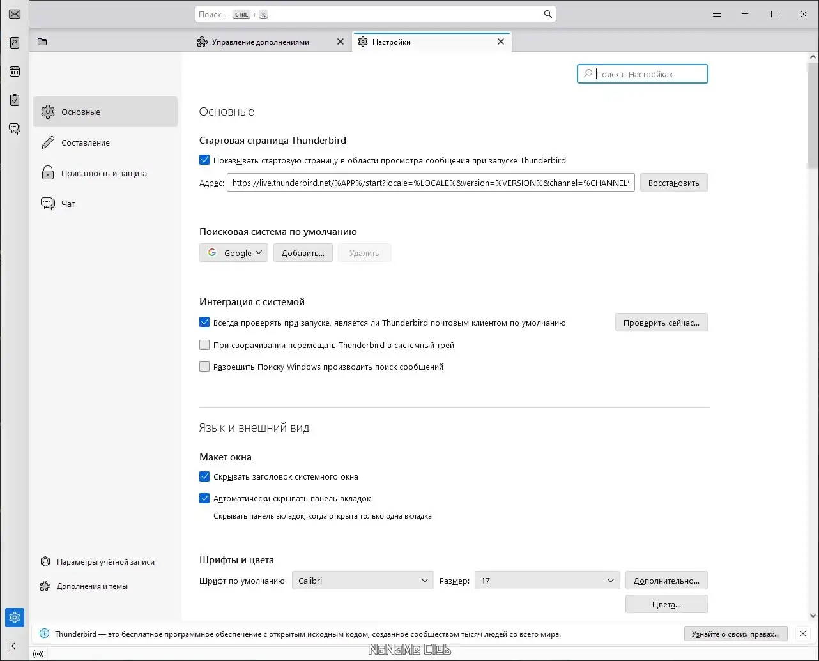Open the default font dropdown showing Calibri
The width and height of the screenshot is (819, 661).
tap(363, 581)
